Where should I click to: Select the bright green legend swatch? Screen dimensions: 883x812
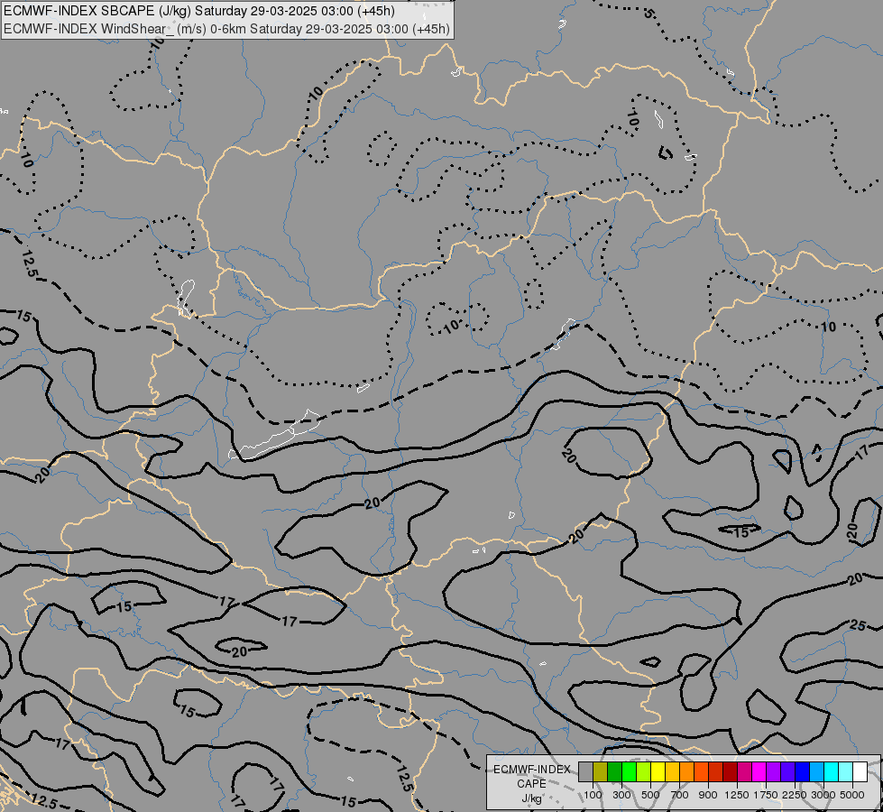coord(629,772)
